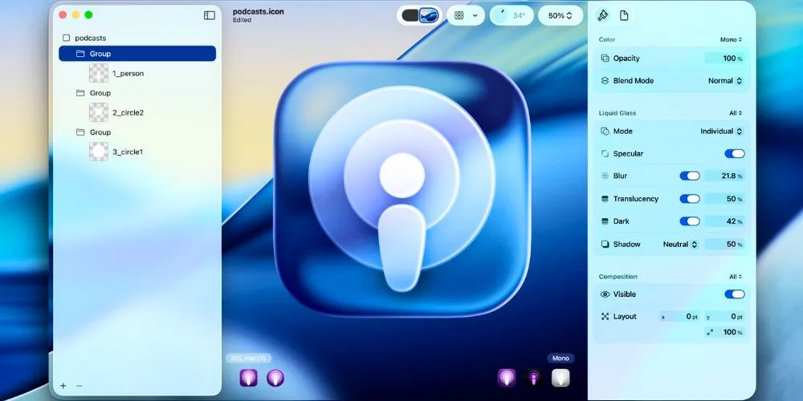This screenshot has width=803, height=401.
Task: Click the Layout icon
Action: [x=605, y=317]
